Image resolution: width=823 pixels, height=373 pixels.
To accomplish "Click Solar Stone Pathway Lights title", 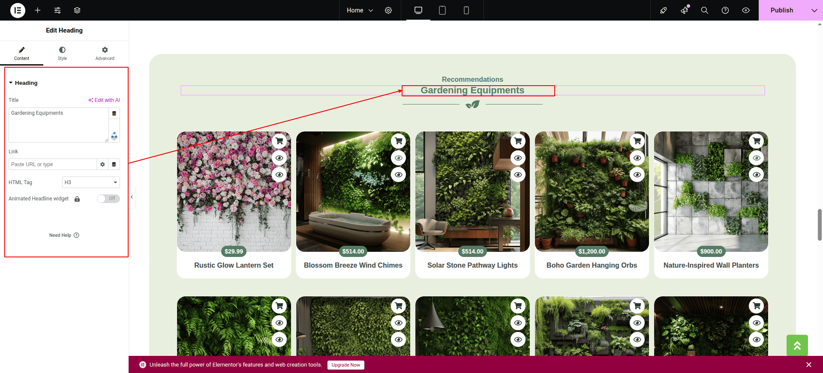I will pyautogui.click(x=472, y=266).
